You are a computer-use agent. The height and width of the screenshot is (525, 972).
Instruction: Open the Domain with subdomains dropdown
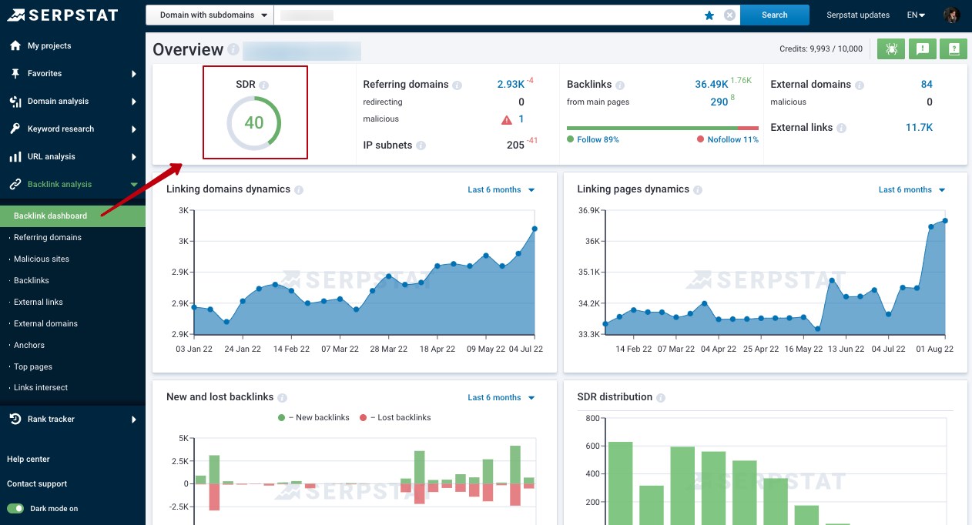click(210, 15)
